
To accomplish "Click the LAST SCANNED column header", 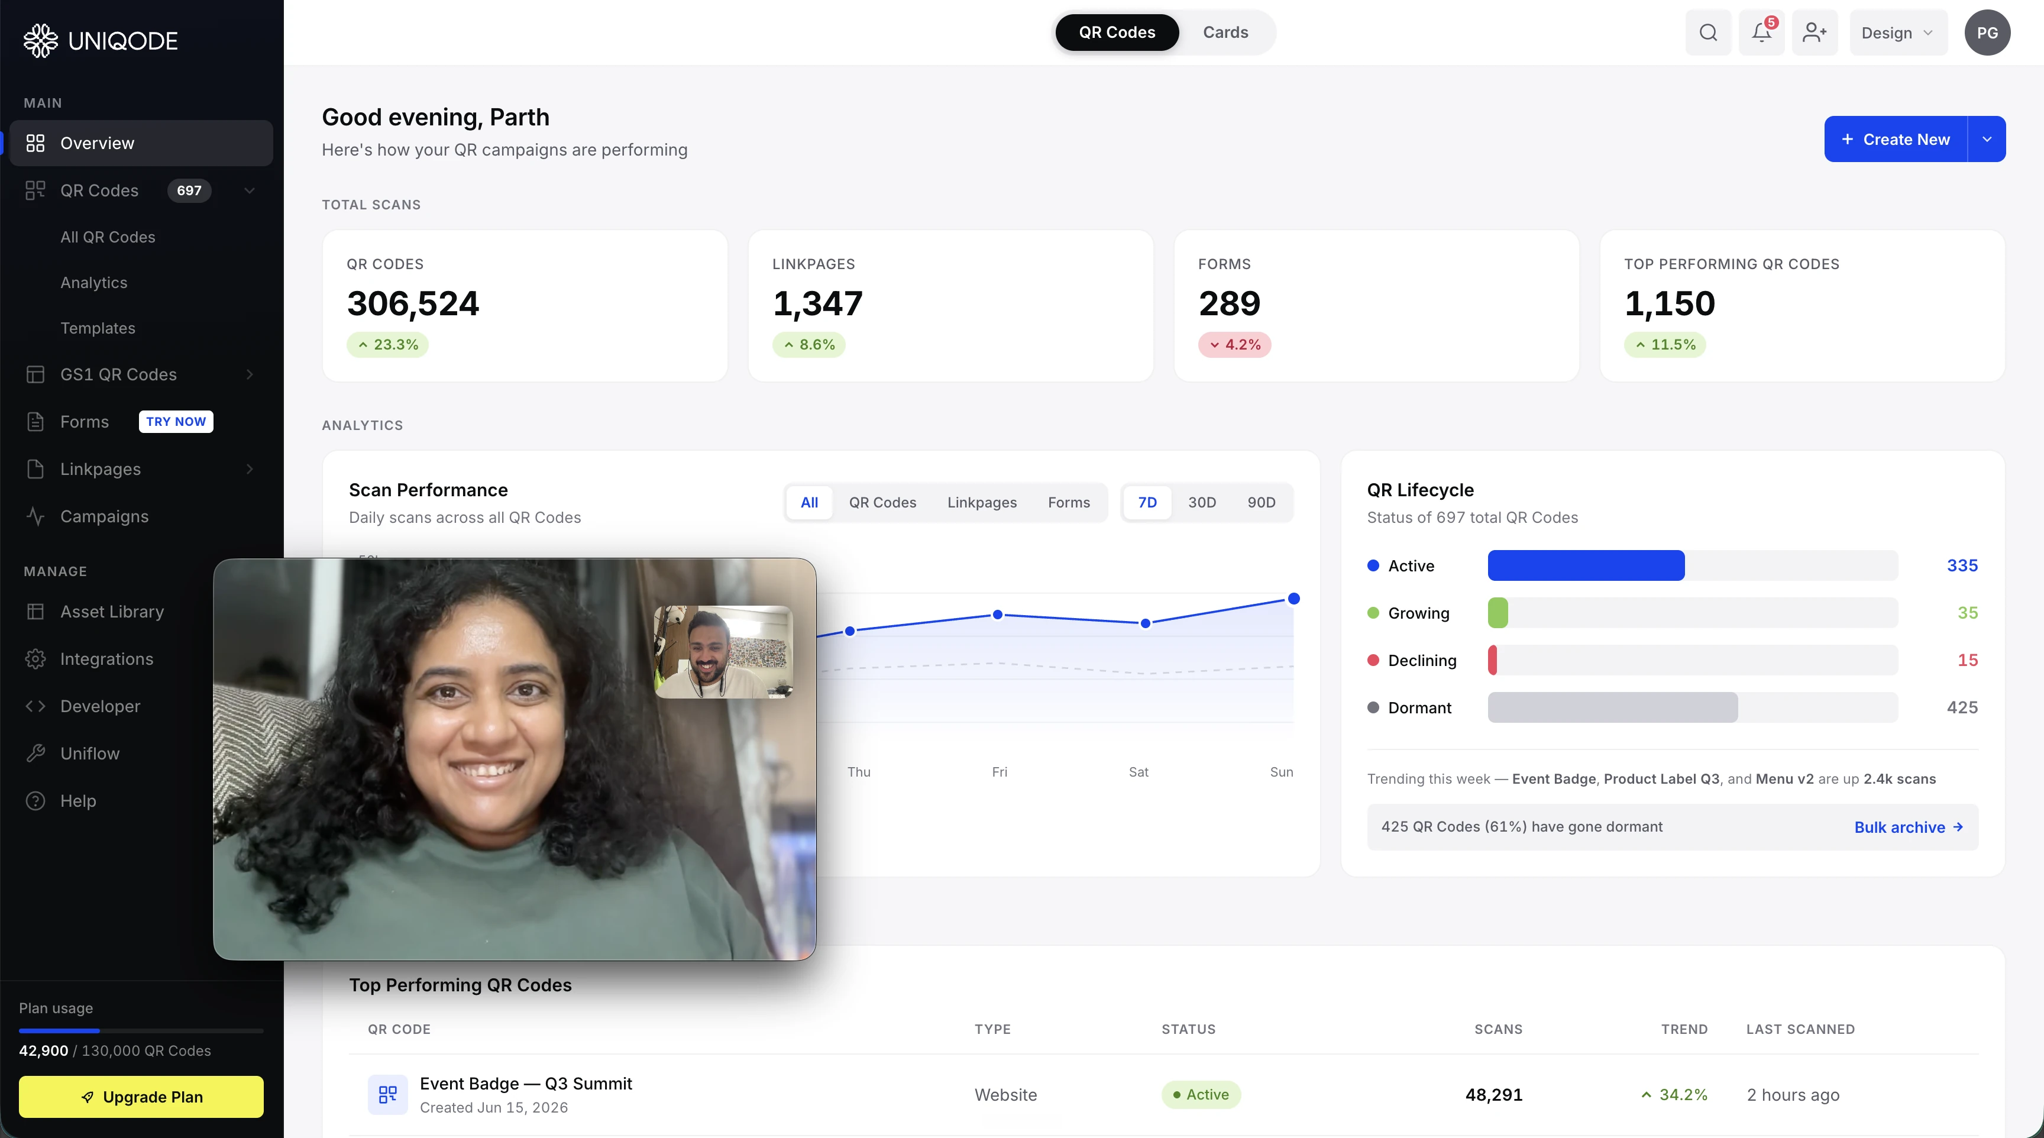I will pos(1800,1029).
